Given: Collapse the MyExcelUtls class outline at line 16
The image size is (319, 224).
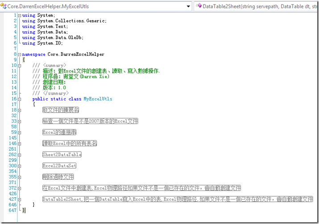Looking at the screenshot, I should 20,99.
